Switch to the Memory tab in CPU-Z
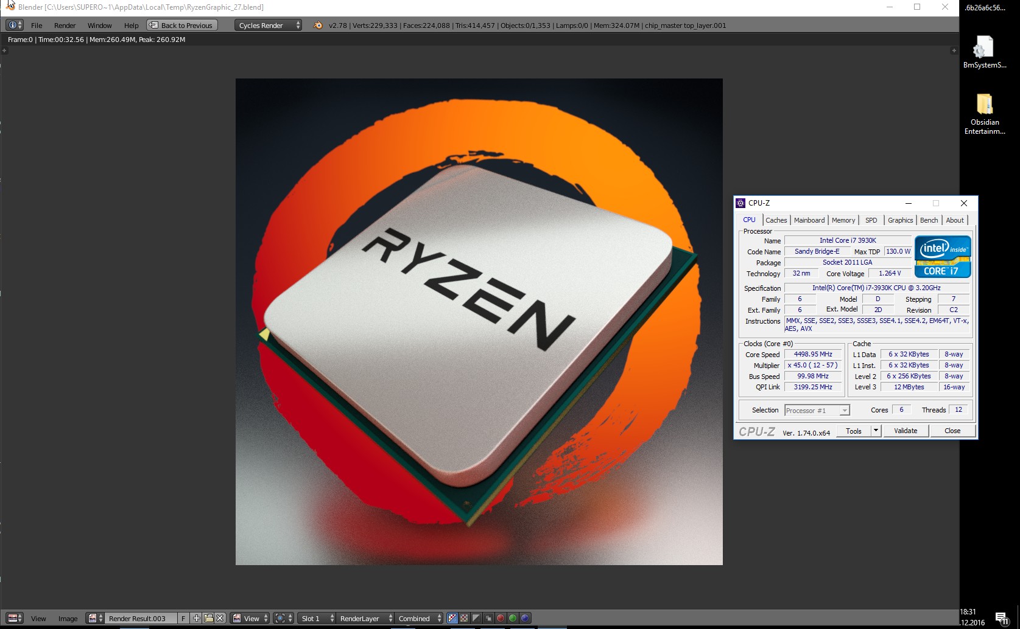This screenshot has height=629, width=1020. (x=843, y=220)
